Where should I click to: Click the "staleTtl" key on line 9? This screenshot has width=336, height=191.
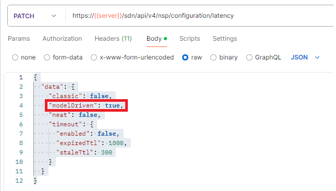[x=75, y=152]
